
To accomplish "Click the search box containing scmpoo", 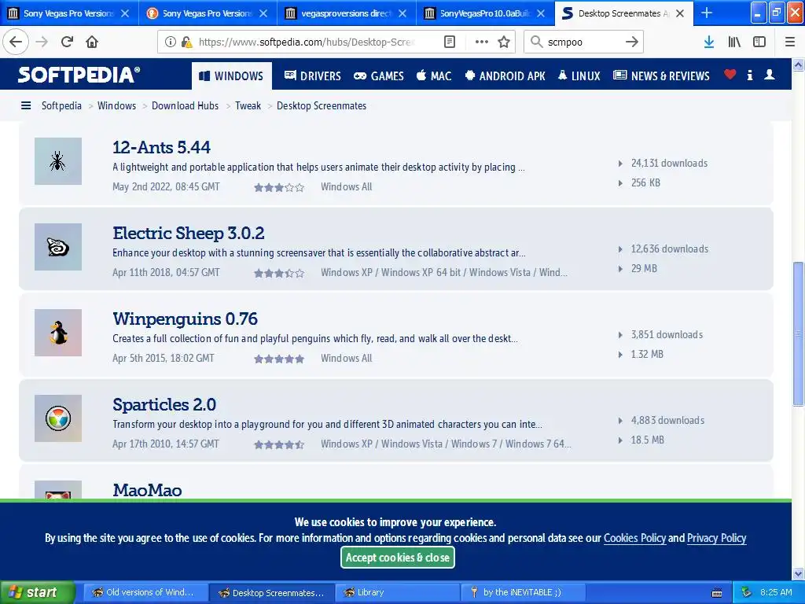I will click(583, 42).
